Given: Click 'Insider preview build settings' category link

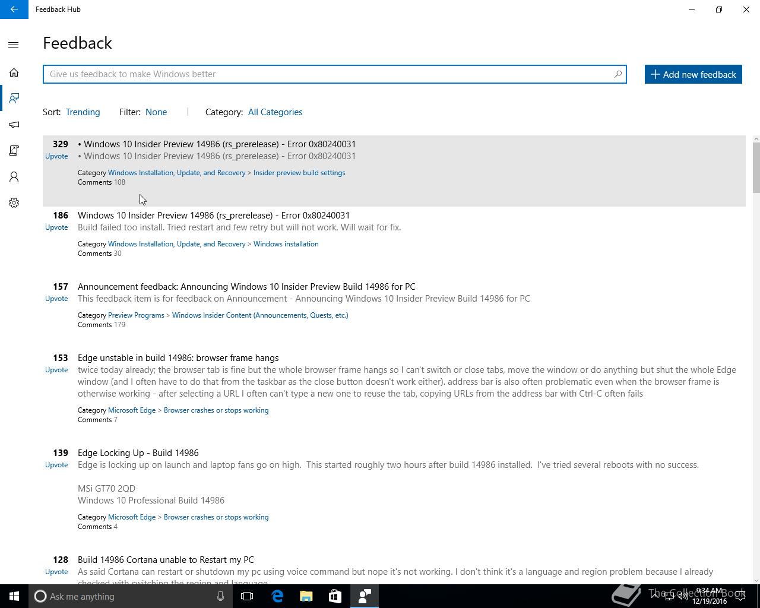Looking at the screenshot, I should click(x=299, y=173).
